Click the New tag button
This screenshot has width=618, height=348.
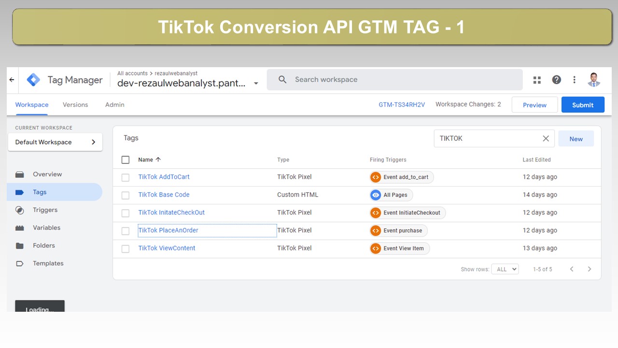click(x=576, y=139)
